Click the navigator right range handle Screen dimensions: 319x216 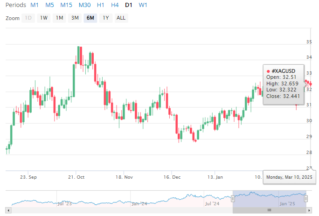pyautogui.click(x=306, y=199)
